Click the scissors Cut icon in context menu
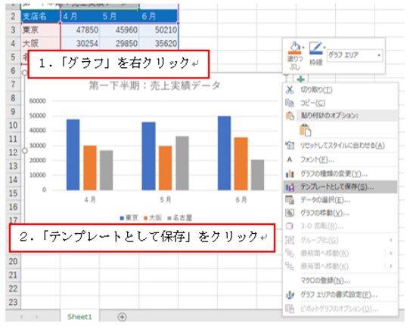 (290, 90)
